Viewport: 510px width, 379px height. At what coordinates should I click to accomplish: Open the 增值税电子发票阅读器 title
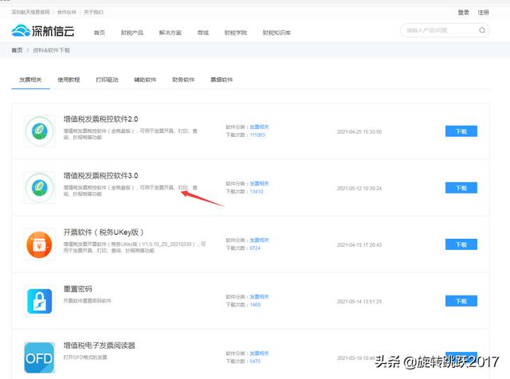click(99, 346)
